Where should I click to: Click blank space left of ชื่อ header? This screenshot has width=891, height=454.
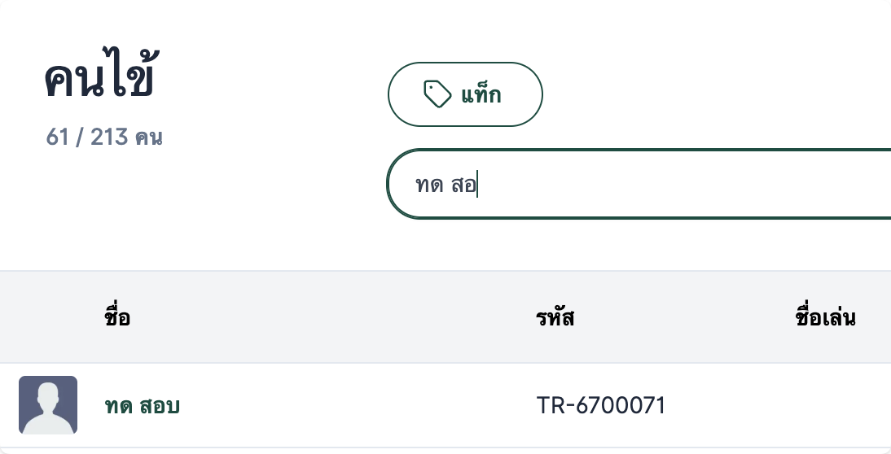tap(49, 317)
